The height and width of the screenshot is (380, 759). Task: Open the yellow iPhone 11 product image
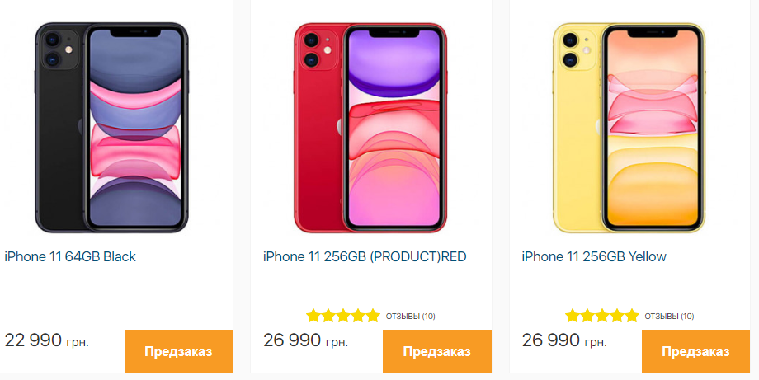(629, 128)
